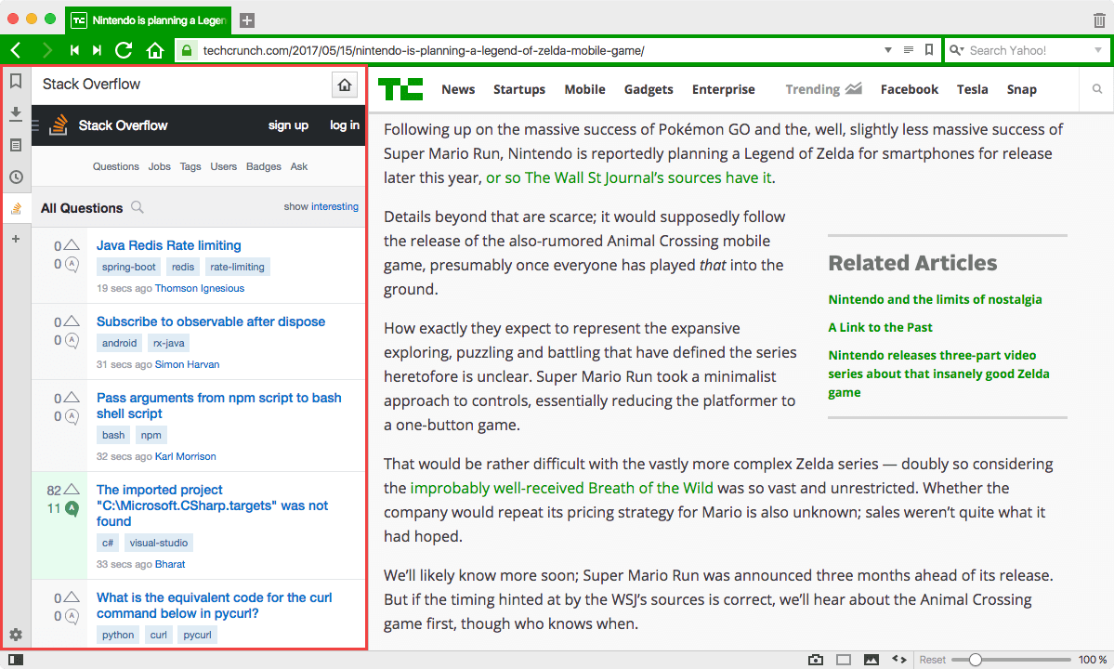This screenshot has width=1114, height=669.
Task: Toggle the side panel from the status bar
Action: pyautogui.click(x=16, y=660)
